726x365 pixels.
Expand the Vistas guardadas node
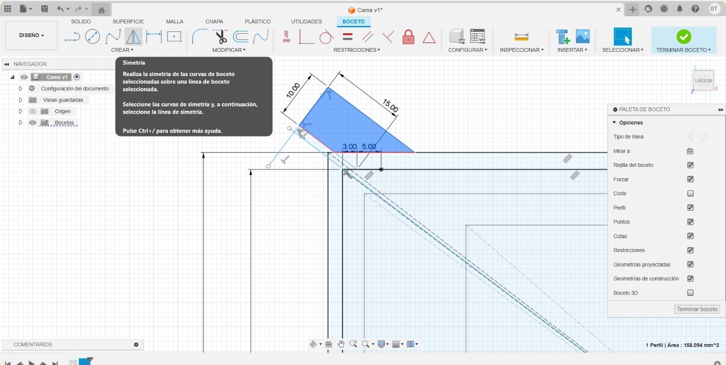pyautogui.click(x=20, y=100)
